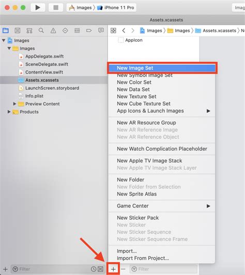Choose New Color Set
The width and height of the screenshot is (245, 275).
(x=162, y=82)
